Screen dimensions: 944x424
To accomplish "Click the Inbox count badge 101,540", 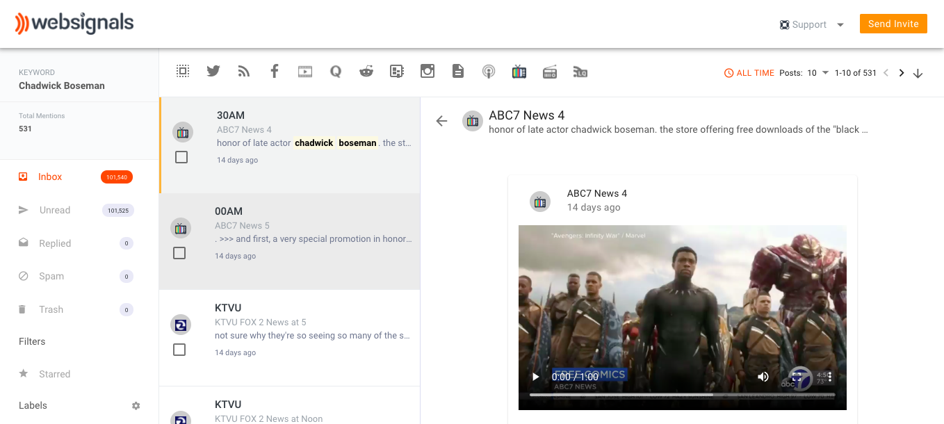I will tap(117, 177).
